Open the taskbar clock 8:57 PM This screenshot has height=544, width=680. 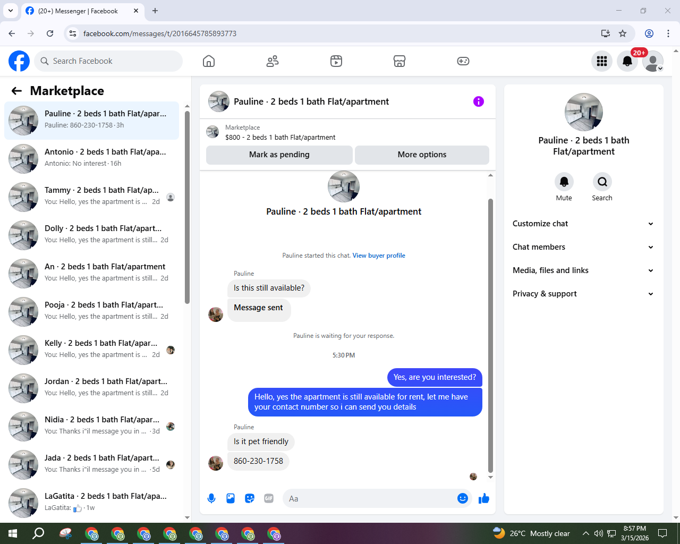[x=635, y=533]
